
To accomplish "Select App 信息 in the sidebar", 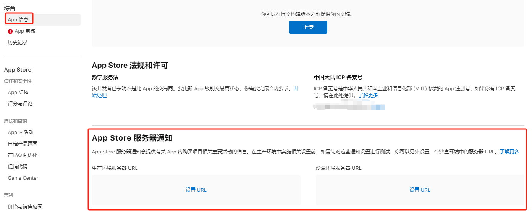I will point(42,19).
